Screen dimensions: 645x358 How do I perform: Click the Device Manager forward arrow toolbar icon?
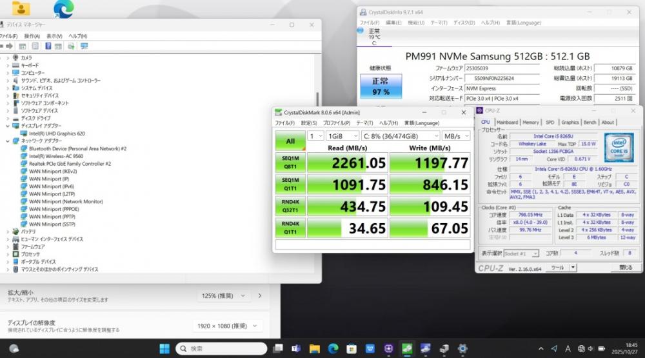8,46
